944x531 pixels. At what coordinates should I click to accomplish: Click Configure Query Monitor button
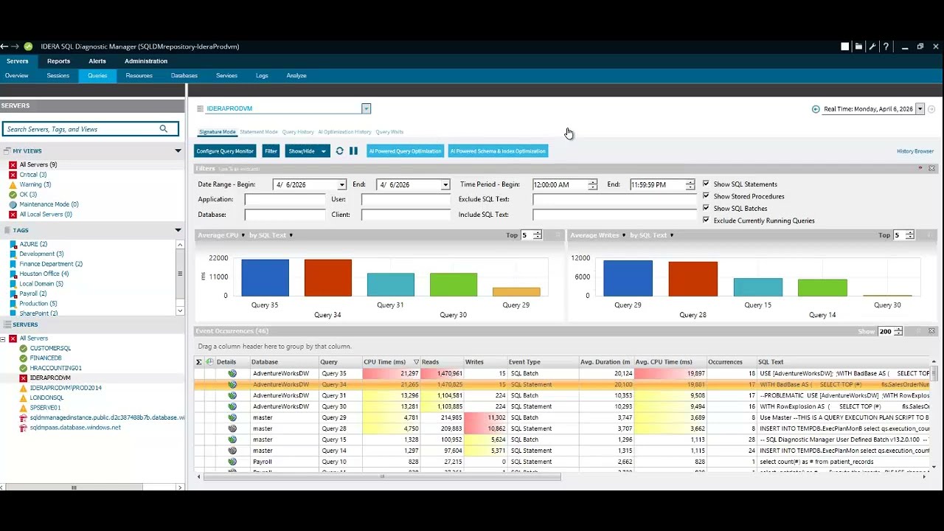225,151
